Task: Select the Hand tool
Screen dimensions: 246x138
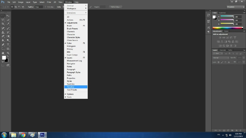Action: coord(3,53)
